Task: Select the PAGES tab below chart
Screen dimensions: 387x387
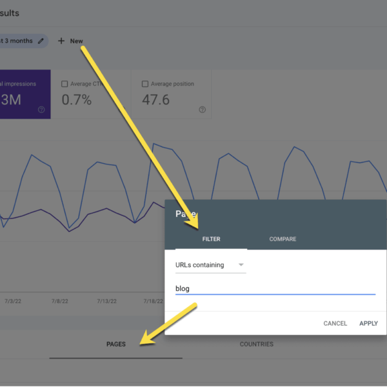Action: (115, 344)
